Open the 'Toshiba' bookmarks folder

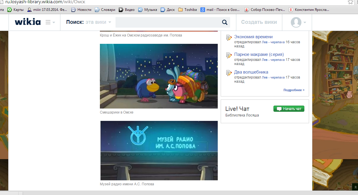pyautogui.click(x=187, y=10)
